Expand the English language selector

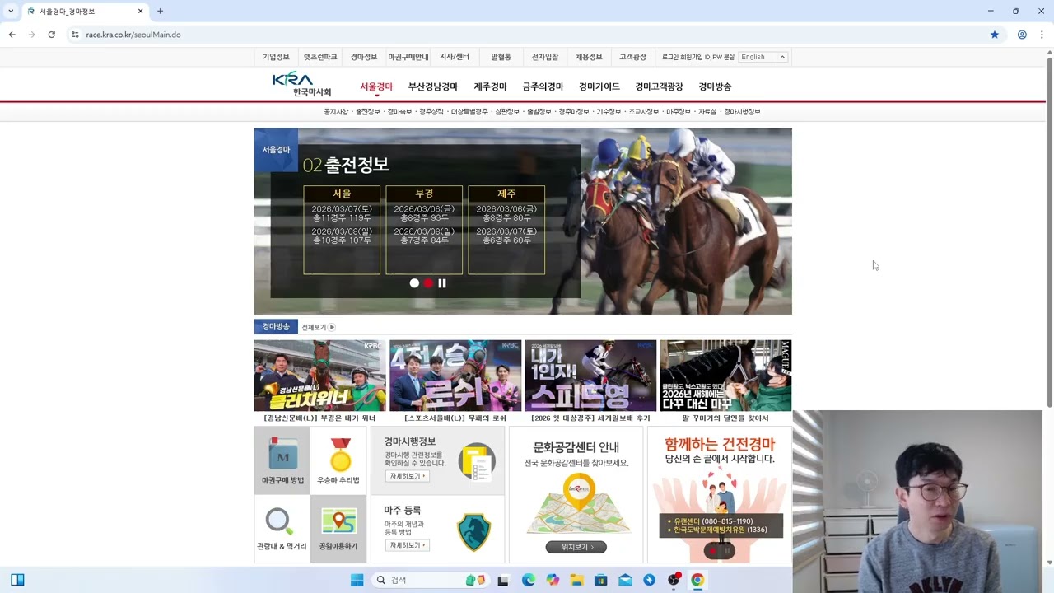pos(782,57)
